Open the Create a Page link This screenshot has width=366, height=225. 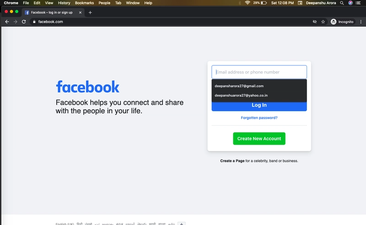[x=232, y=161]
